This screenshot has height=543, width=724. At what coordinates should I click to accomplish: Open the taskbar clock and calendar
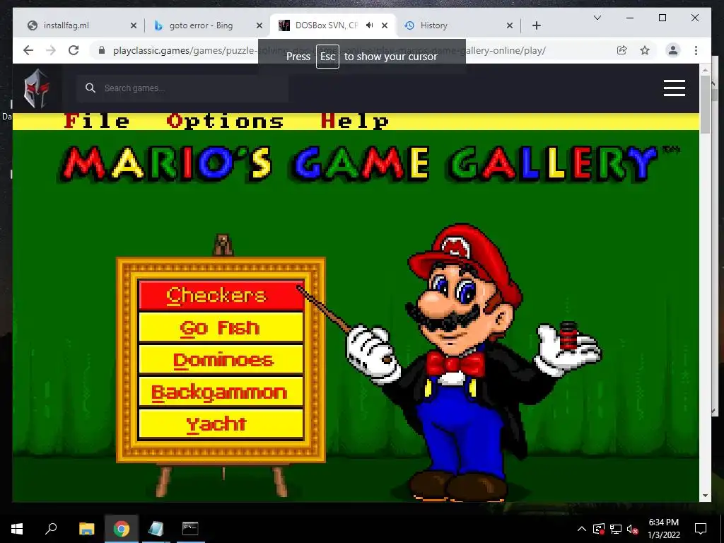tap(663, 529)
